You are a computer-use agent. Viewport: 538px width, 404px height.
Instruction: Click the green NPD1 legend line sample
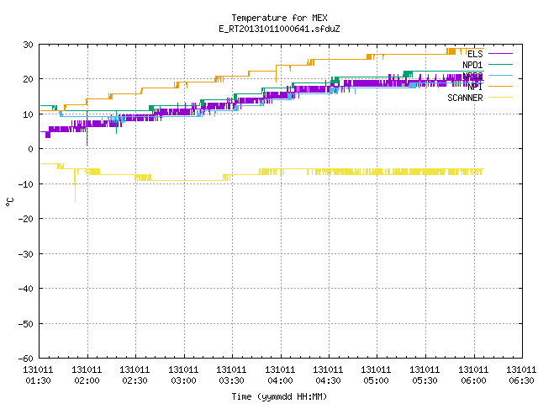500,64
